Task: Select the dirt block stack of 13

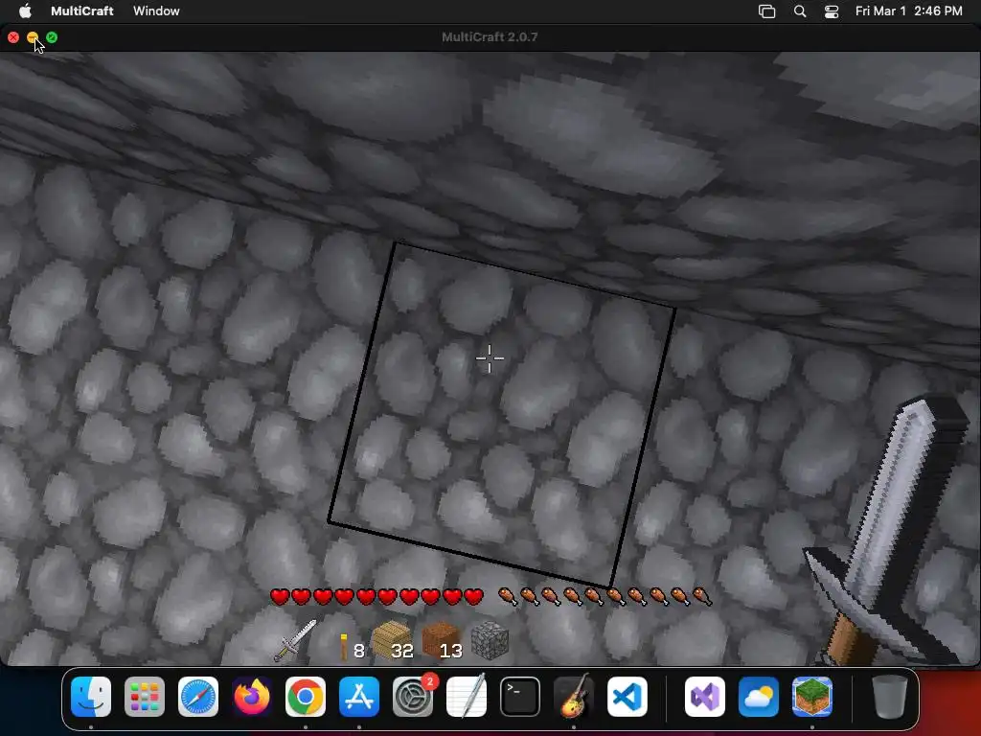Action: pos(441,640)
